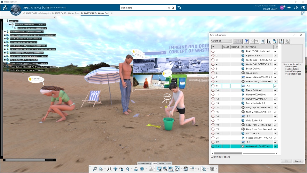Click the Zoom Out icon in Save with Options
Screen dimensions: 307x173
(240, 41)
